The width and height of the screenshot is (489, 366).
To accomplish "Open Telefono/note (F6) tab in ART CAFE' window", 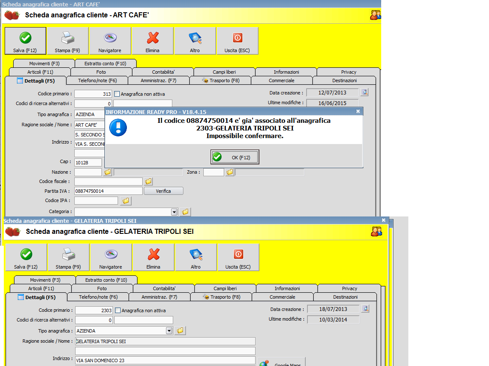I will [97, 80].
